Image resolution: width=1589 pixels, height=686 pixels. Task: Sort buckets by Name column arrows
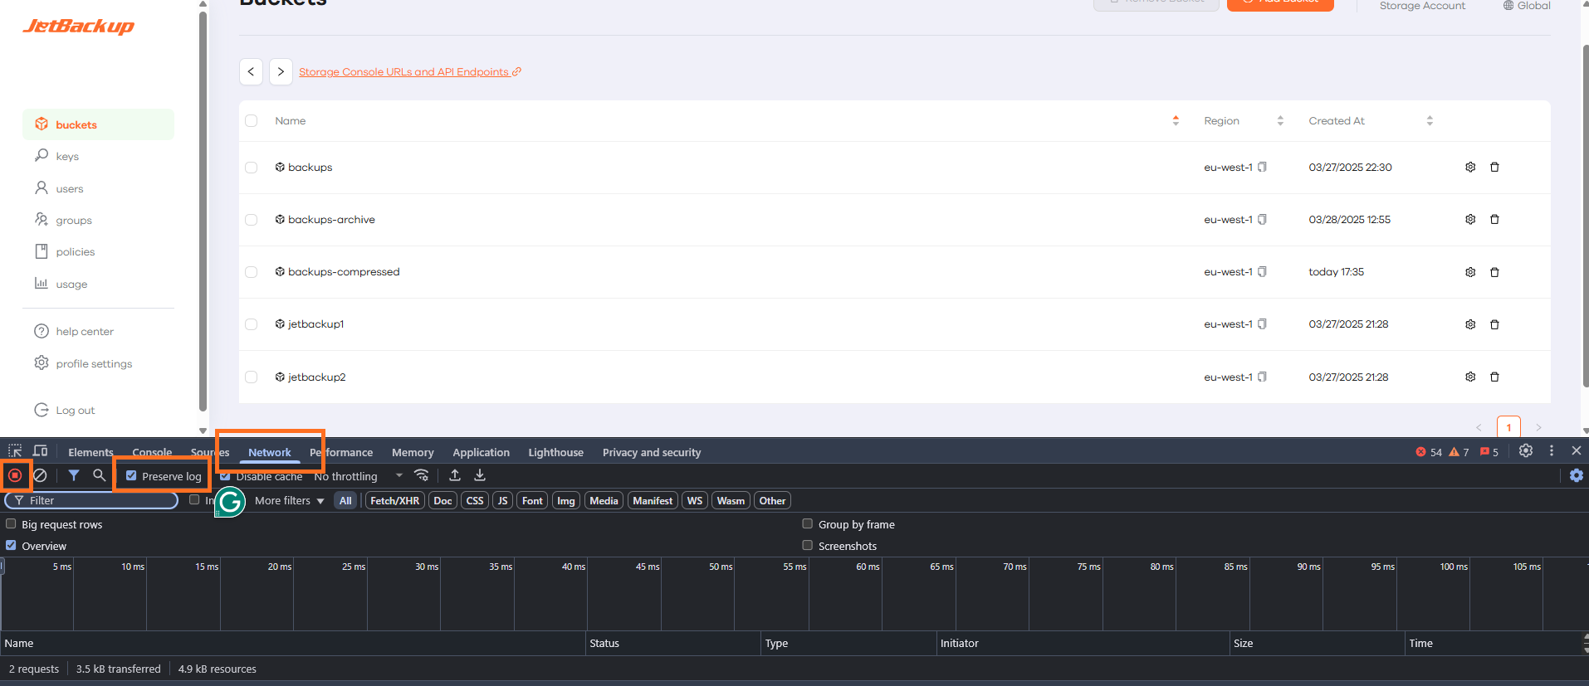1176,120
